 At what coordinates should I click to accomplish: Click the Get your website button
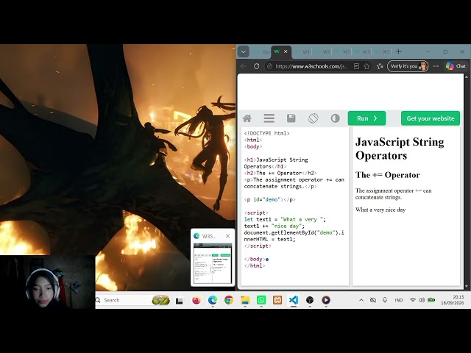pos(431,118)
